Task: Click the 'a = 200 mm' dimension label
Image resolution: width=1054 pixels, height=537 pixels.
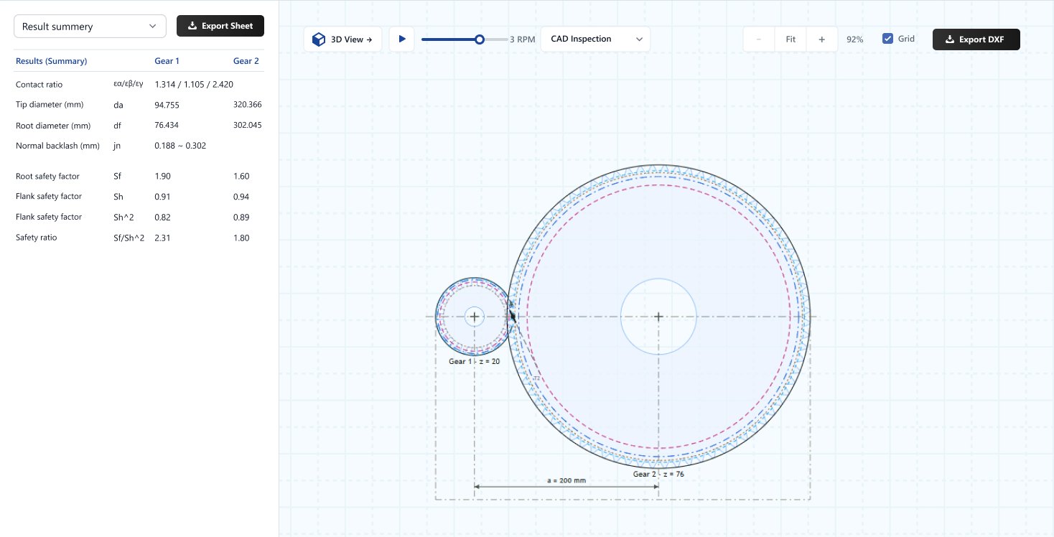Action: (566, 480)
